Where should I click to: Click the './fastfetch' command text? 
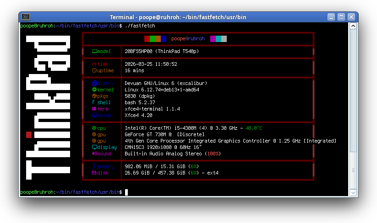click(140, 26)
